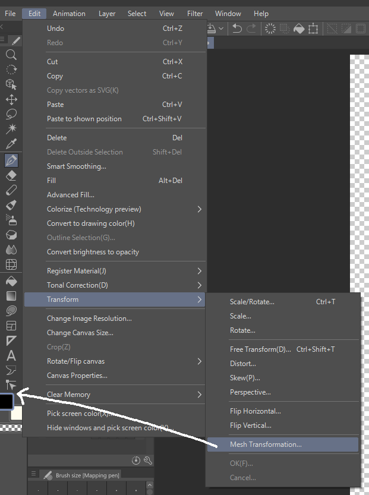Expand the Register Material(J) submenu
Viewport: 369px width, 495px height.
115,271
